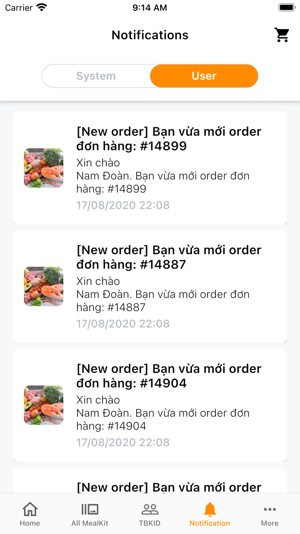The image size is (300, 534).
Task: Tap the All MealKit tab label
Action: (90, 523)
